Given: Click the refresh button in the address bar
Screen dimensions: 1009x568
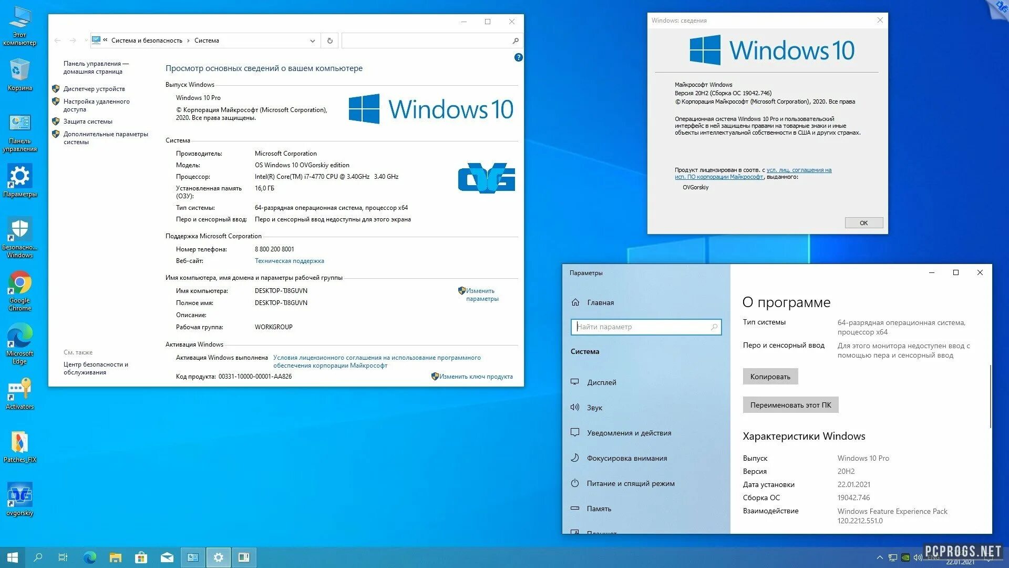Looking at the screenshot, I should [330, 40].
